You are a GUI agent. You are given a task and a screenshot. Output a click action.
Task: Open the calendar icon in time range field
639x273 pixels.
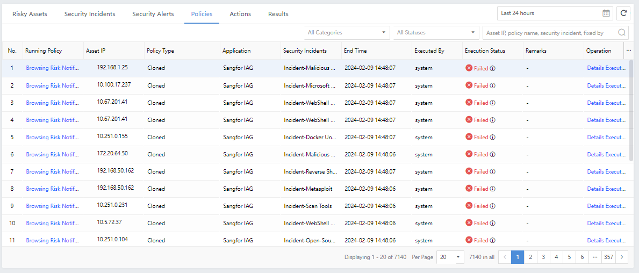point(606,13)
